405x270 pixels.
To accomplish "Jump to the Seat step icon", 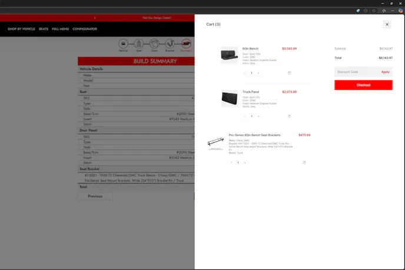I will click(138, 44).
